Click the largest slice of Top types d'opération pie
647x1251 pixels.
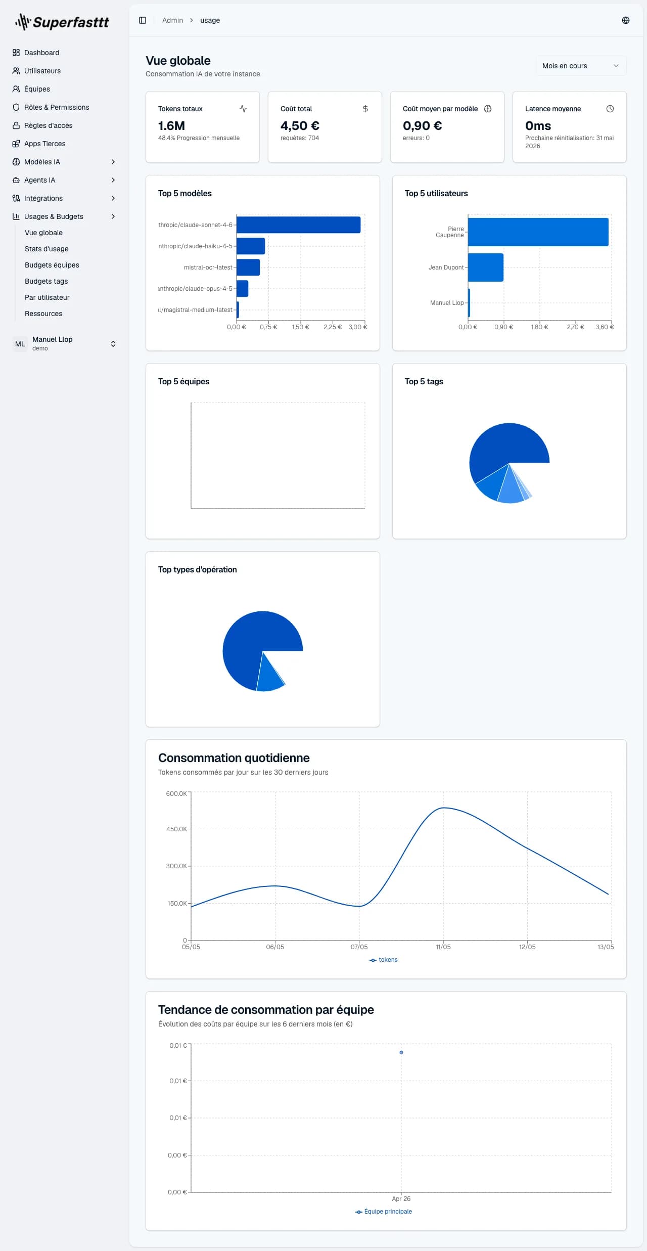tap(250, 640)
